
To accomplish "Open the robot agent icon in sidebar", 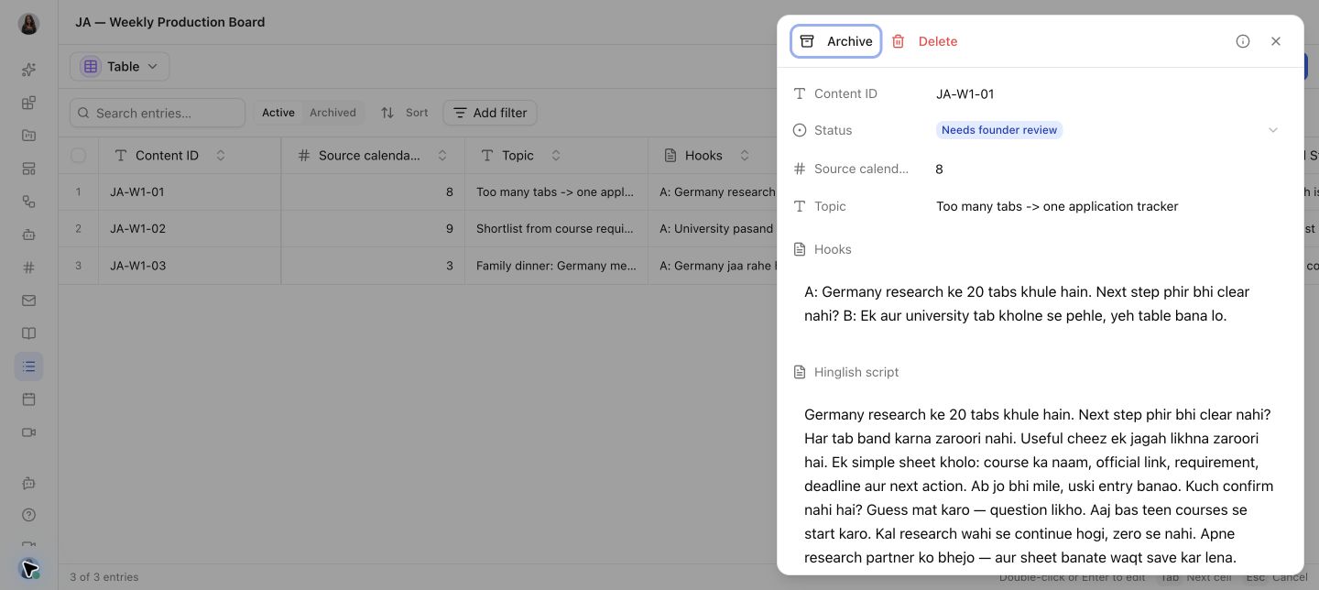I will coord(28,235).
